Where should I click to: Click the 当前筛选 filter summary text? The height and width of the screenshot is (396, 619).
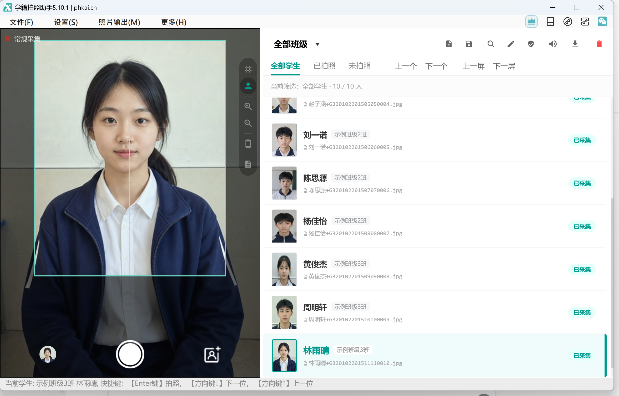[x=316, y=86]
